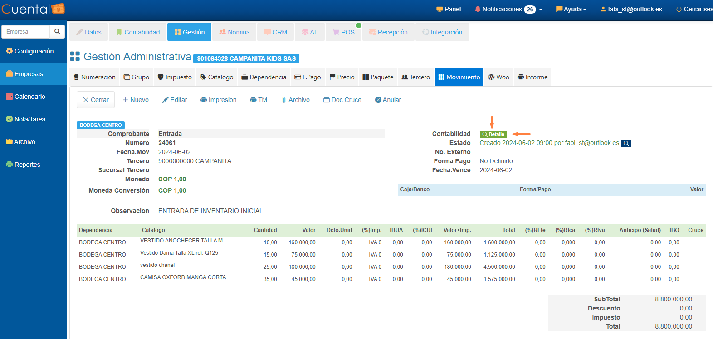The image size is (713, 339).
Task: Close the movement with Cerrar
Action: (x=96, y=100)
